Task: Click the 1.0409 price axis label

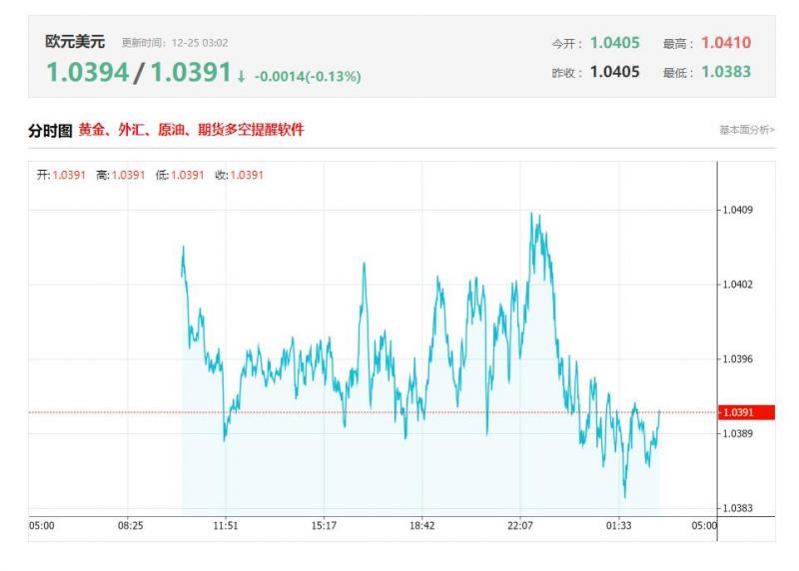Action: pyautogui.click(x=737, y=210)
